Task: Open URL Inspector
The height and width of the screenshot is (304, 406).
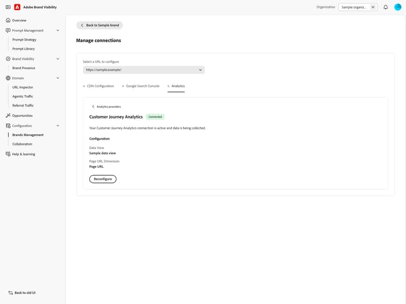Action: (23, 87)
